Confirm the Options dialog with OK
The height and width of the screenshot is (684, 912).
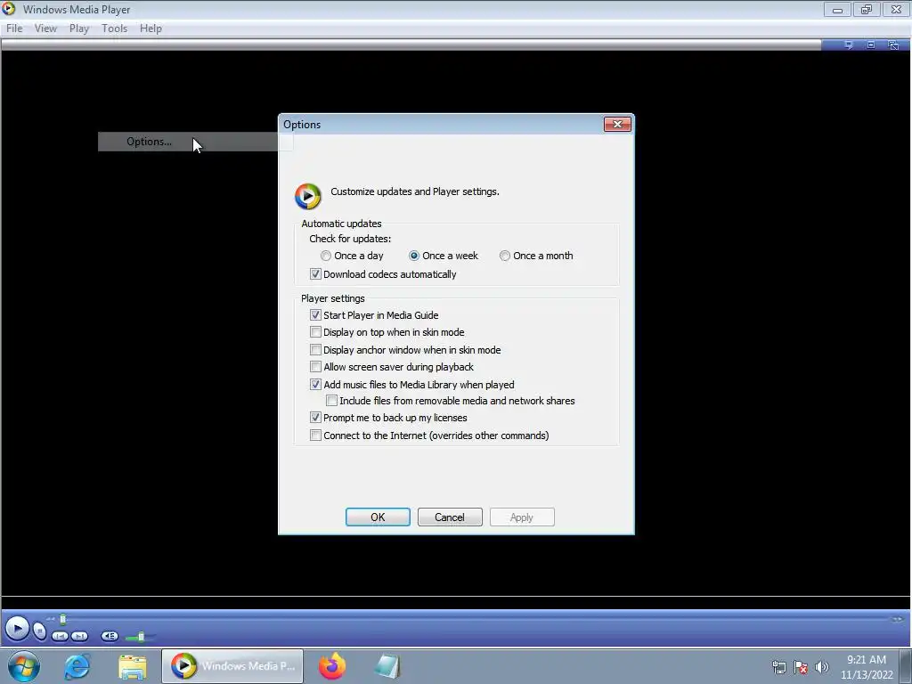(378, 517)
